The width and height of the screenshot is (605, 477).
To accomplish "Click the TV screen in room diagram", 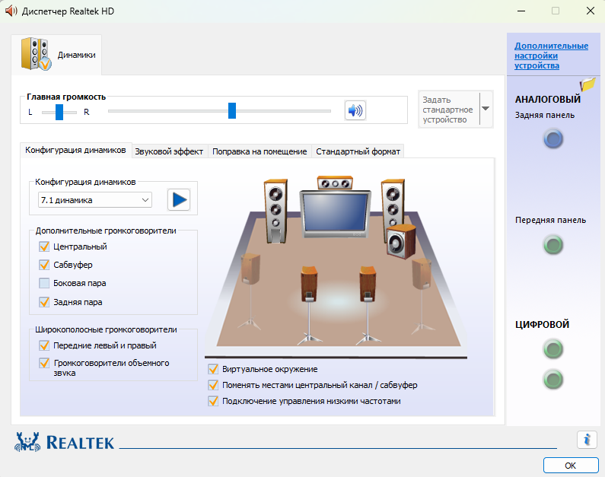I will coord(335,211).
